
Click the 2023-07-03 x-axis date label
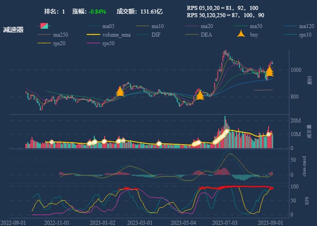(225, 223)
